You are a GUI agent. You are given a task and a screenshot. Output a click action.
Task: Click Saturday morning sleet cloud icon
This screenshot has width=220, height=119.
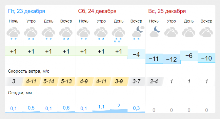point(101,33)
